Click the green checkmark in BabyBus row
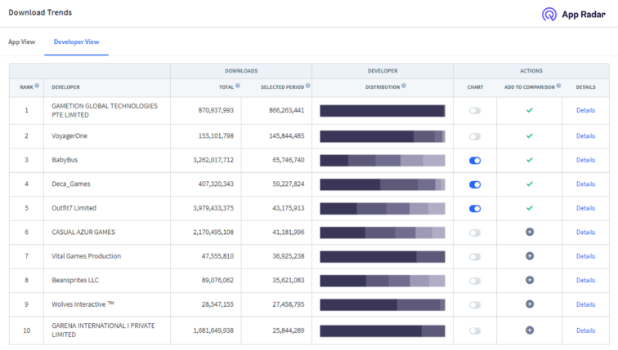 coord(530,160)
